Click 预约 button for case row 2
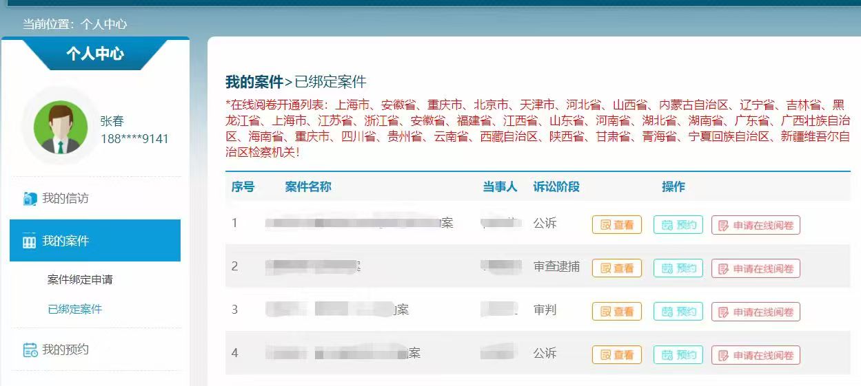This screenshot has width=861, height=386. pos(678,268)
